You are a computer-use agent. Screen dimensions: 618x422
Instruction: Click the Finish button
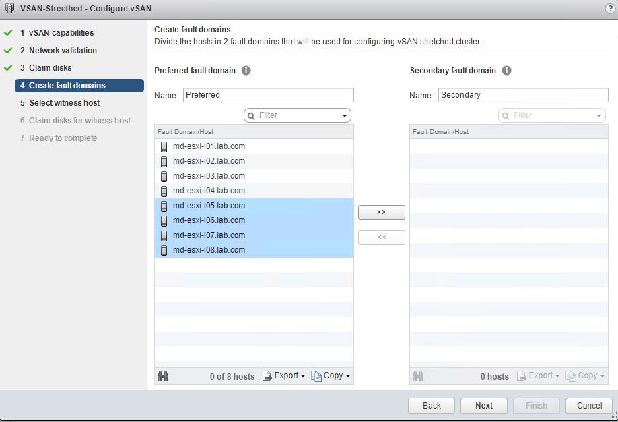click(537, 406)
